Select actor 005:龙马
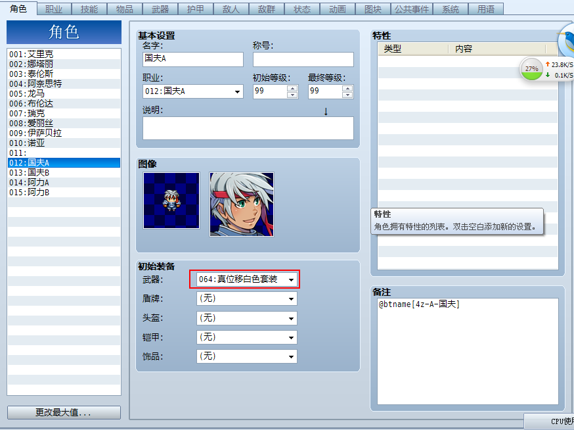This screenshot has width=574, height=430. [64, 93]
